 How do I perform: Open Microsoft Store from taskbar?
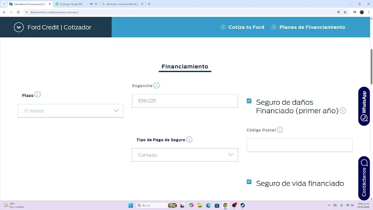pyautogui.click(x=217, y=205)
